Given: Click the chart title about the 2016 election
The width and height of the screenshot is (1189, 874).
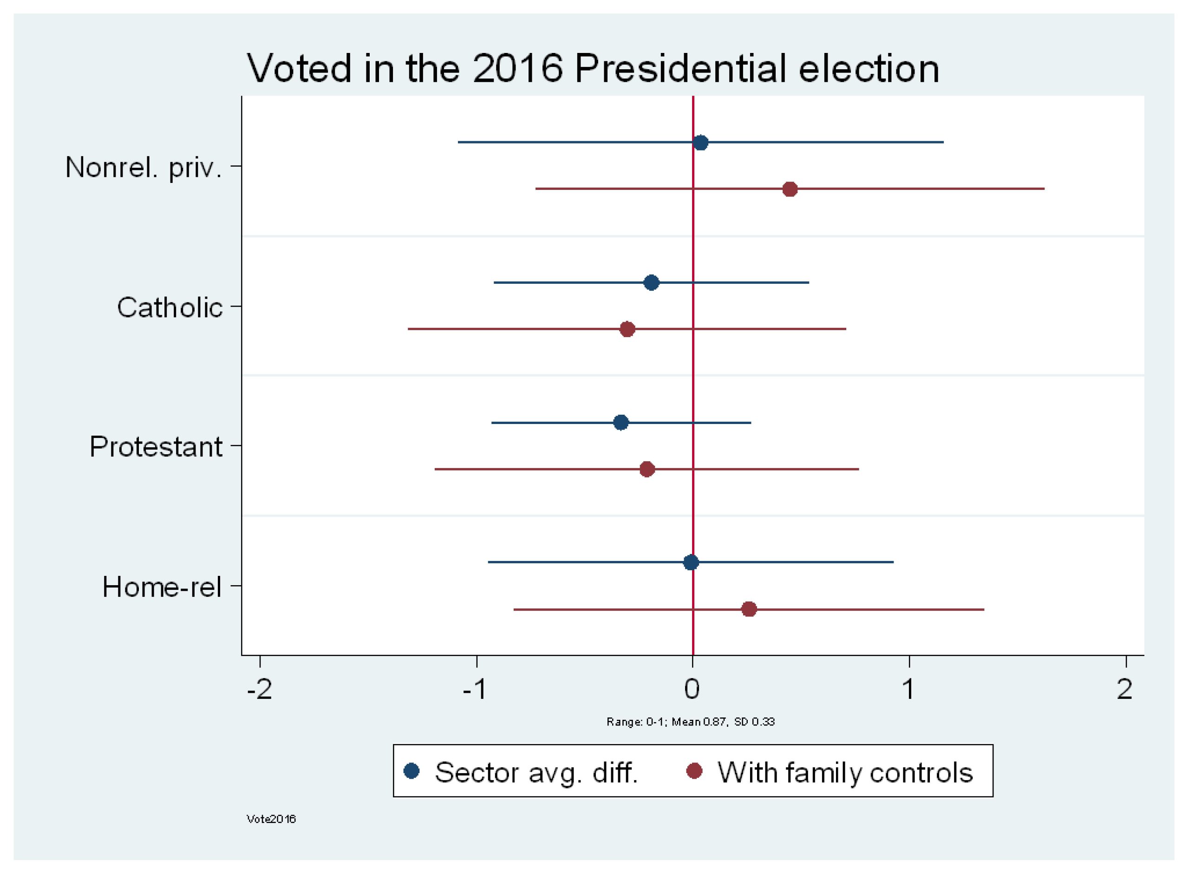Looking at the screenshot, I should coord(593,68).
